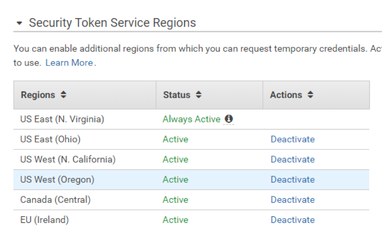The height and width of the screenshot is (229, 382).
Task: Collapse the Security Token Service Regions section
Action: (19, 23)
